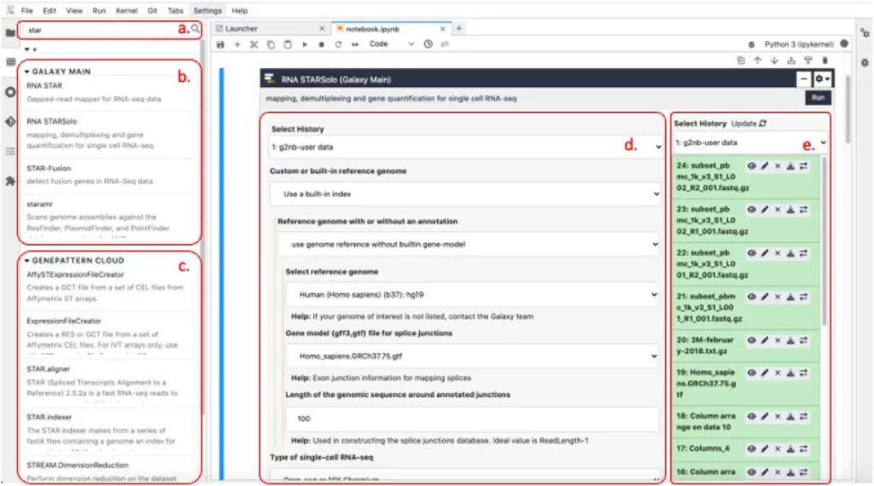The height and width of the screenshot is (486, 874).
Task: Open the Git menu
Action: click(152, 10)
